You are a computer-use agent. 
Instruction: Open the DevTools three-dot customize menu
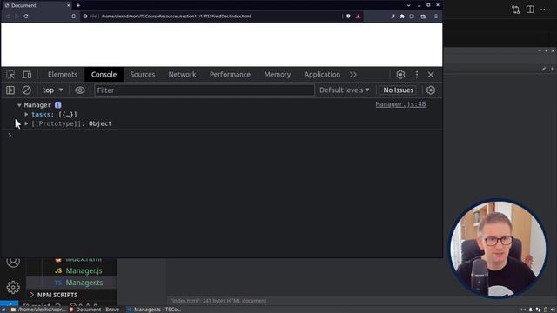click(x=417, y=75)
